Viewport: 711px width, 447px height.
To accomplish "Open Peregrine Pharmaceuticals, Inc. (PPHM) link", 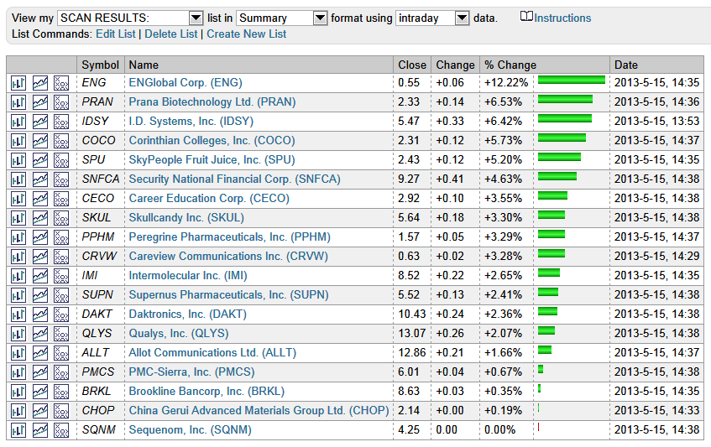I will point(229,236).
